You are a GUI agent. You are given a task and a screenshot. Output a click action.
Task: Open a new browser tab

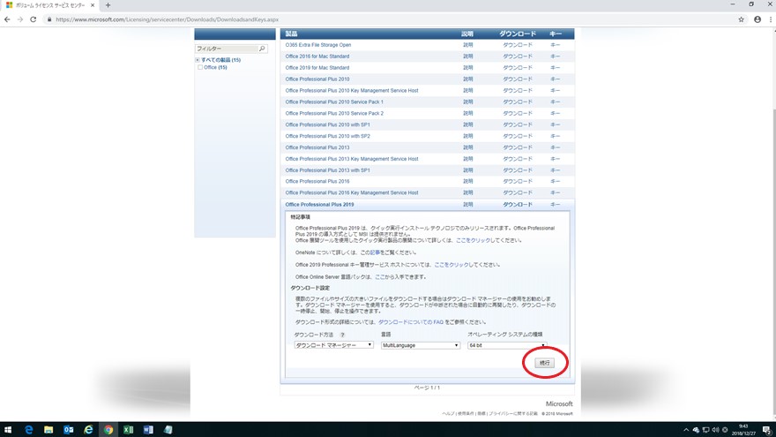click(108, 5)
